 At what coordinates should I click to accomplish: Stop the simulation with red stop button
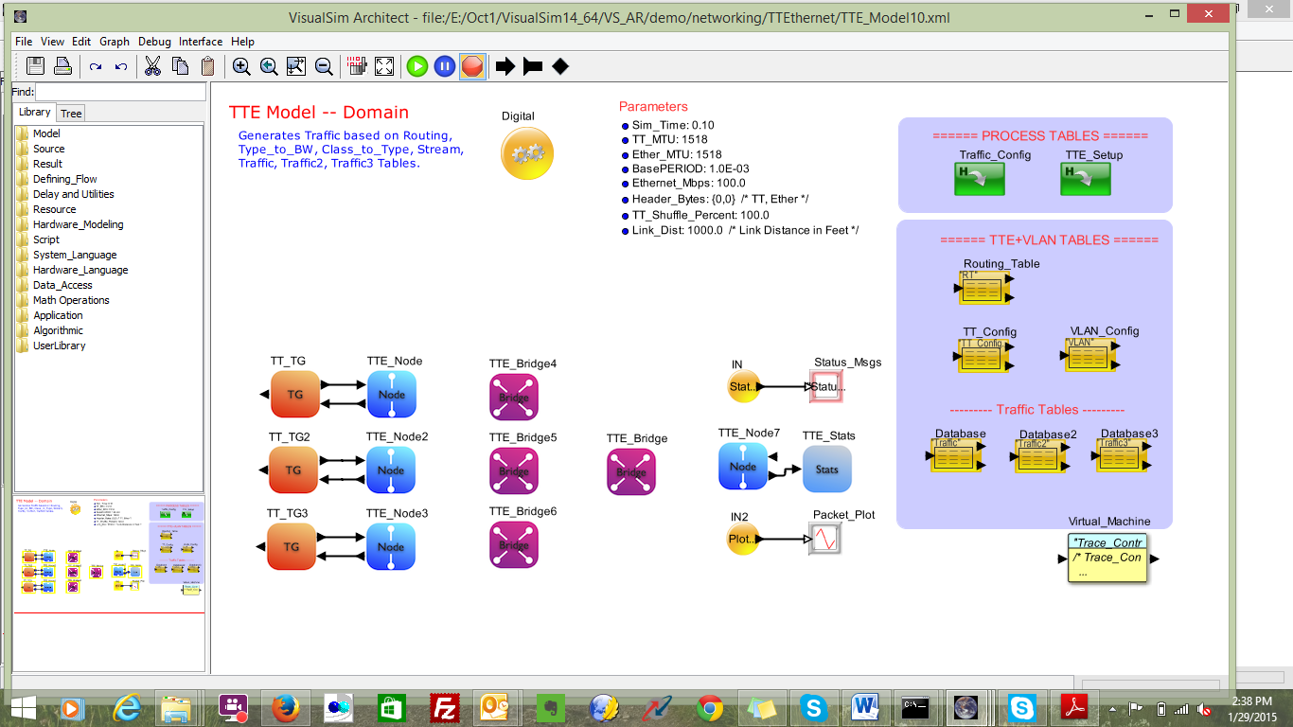(x=472, y=66)
